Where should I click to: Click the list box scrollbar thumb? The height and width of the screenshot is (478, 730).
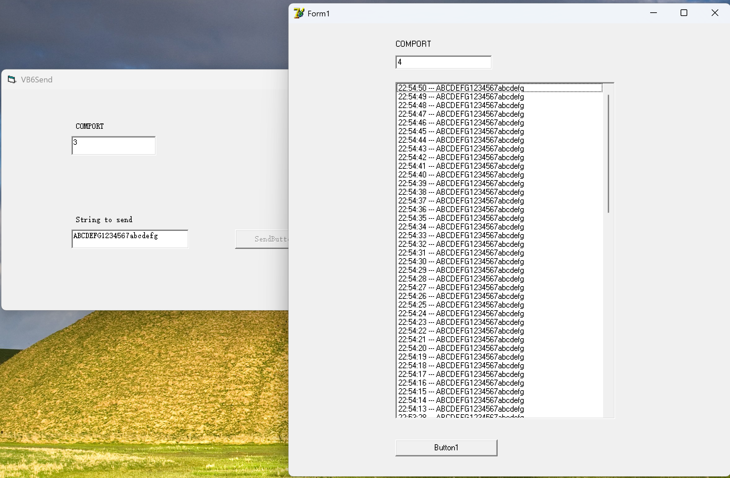coord(608,153)
